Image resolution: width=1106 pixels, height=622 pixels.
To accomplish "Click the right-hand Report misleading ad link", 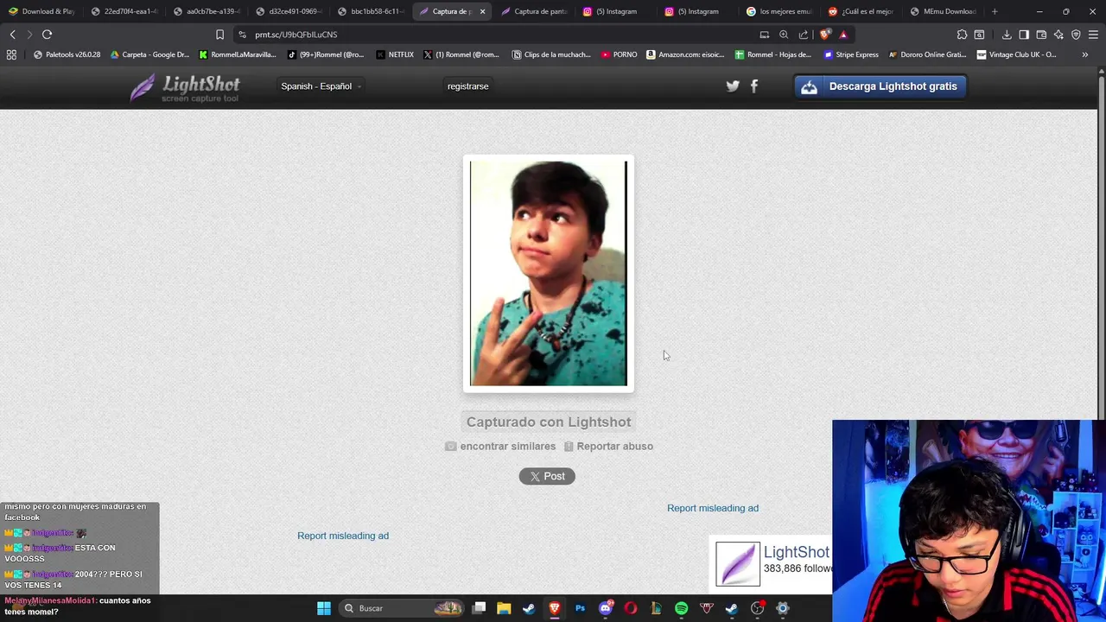I will click(x=713, y=508).
